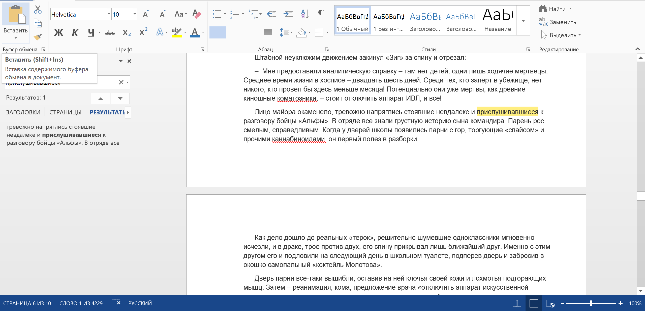Decrease paragraph indent
The width and height of the screenshot is (645, 311).
271,14
